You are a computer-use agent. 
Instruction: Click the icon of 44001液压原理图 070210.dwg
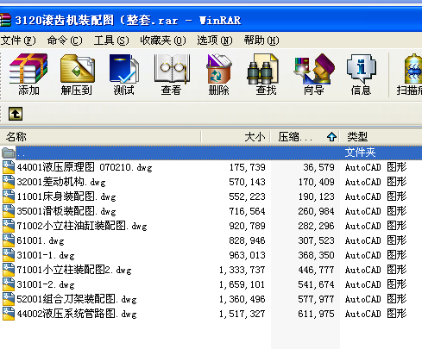point(9,167)
